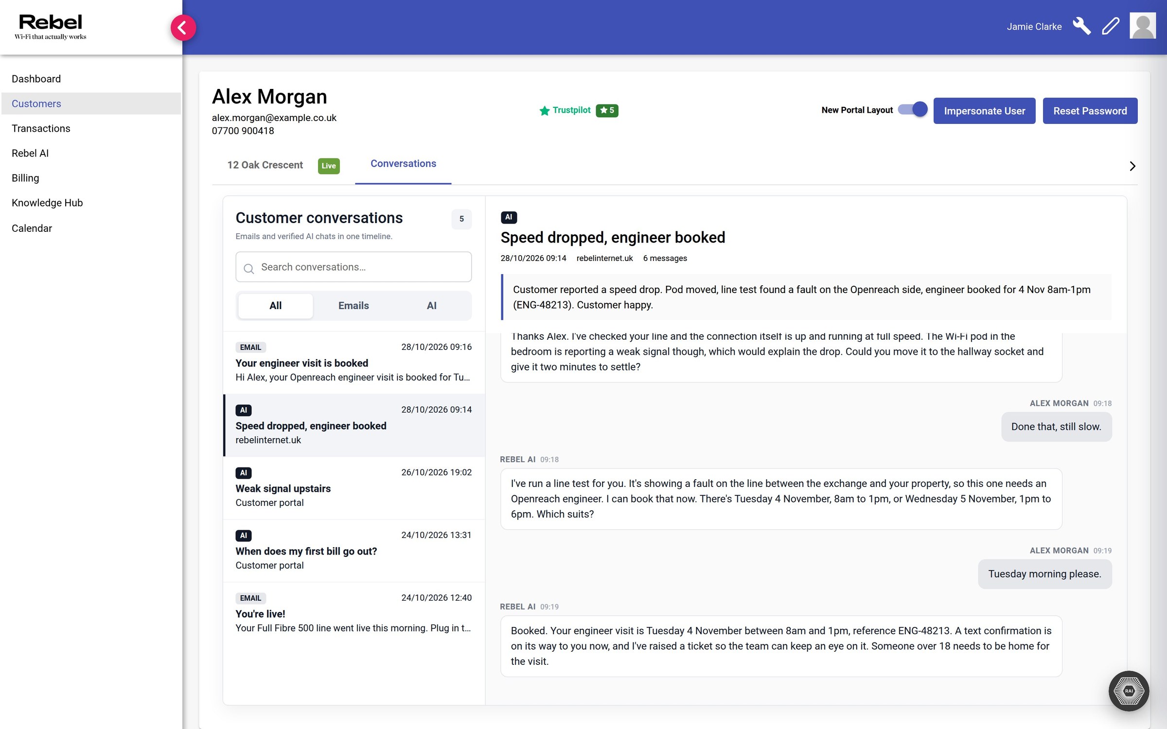The image size is (1167, 729).
Task: Click the conversation count badge 5
Action: click(461, 219)
